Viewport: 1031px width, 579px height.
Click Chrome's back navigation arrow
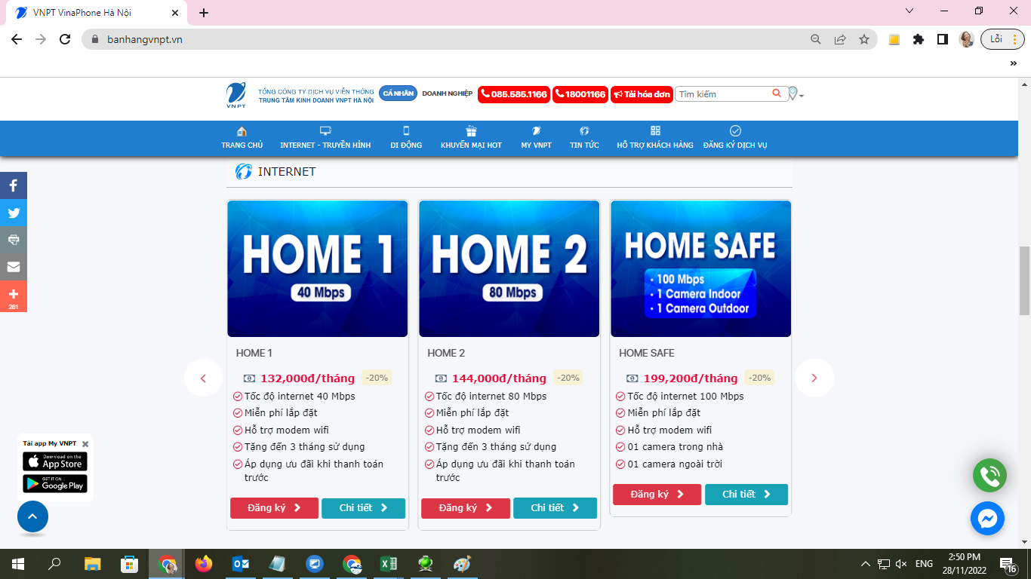[x=17, y=39]
